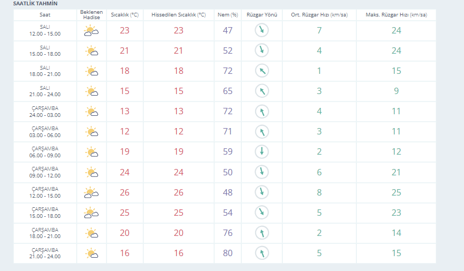Click the SAATLİK TAHMİN heading

(x=35, y=4)
